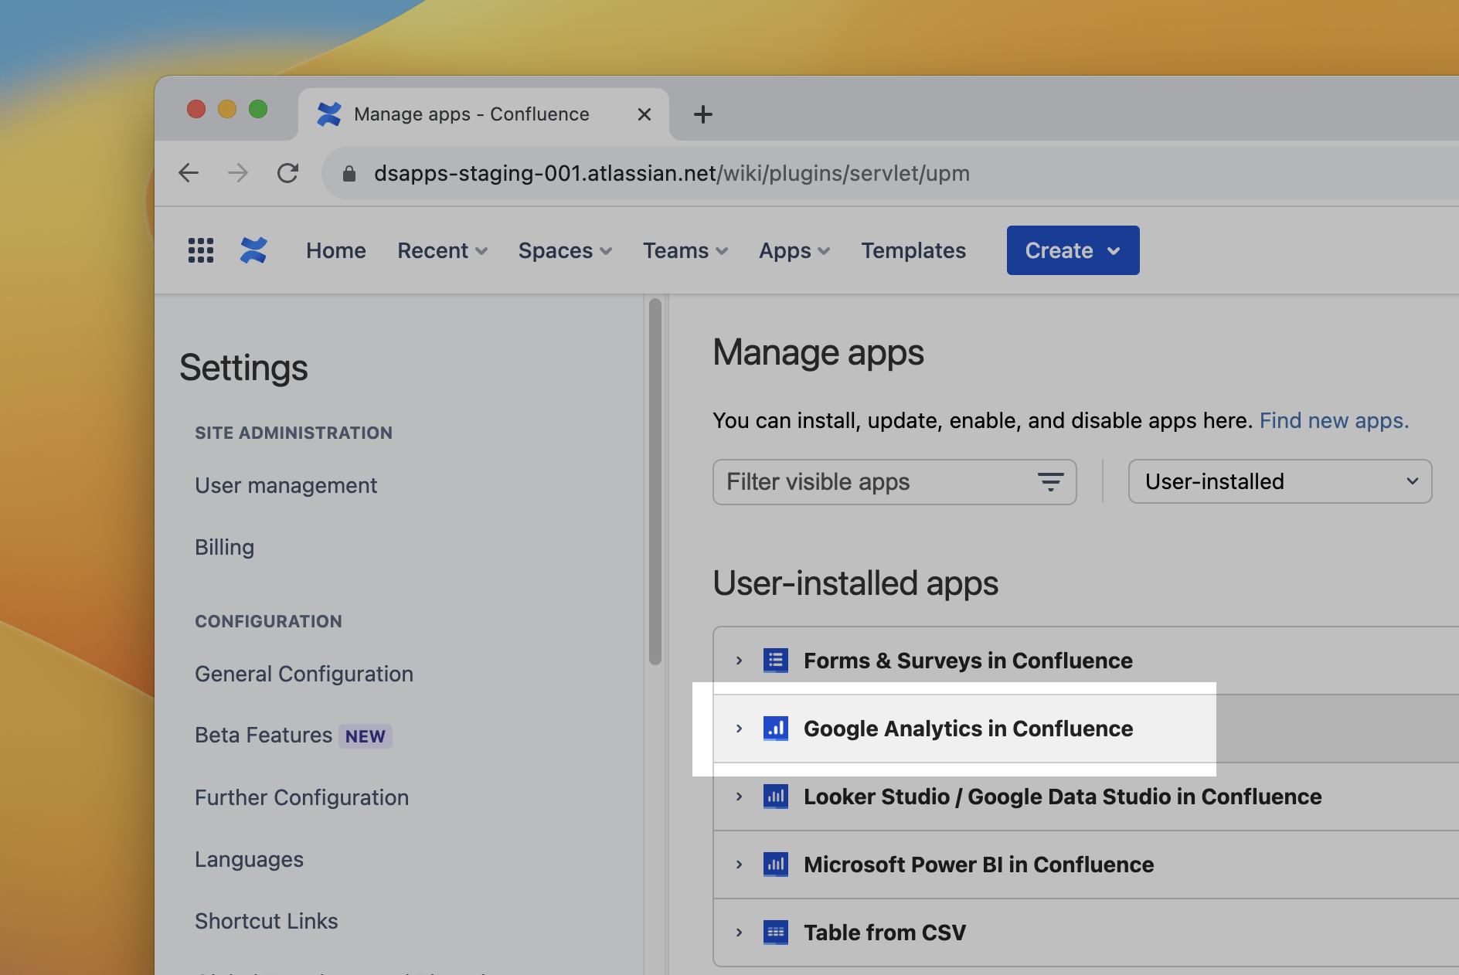The width and height of the screenshot is (1459, 975).
Task: Click the Create button
Action: point(1072,250)
